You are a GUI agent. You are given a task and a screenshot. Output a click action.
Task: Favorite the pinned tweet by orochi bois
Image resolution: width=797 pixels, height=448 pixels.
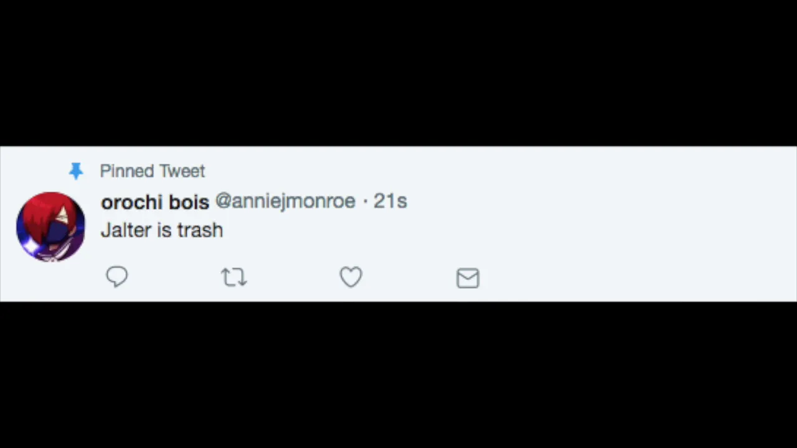(351, 277)
